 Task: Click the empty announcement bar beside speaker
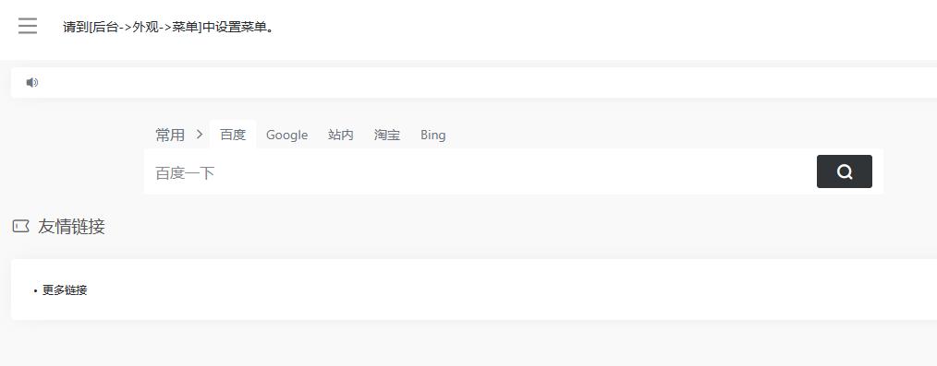pos(487,82)
